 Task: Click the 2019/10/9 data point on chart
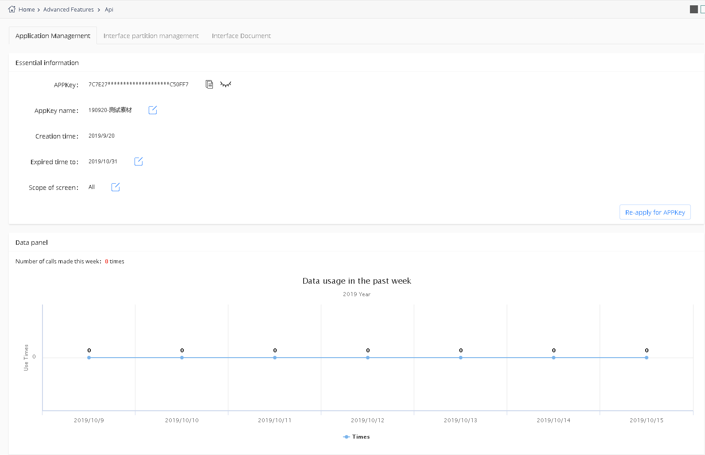[89, 358]
